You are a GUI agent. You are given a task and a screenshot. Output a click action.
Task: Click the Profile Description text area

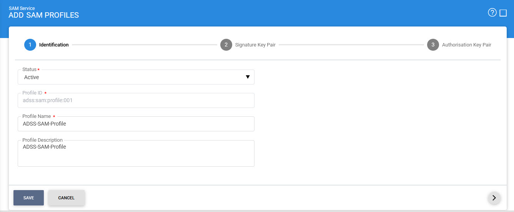tap(136, 154)
